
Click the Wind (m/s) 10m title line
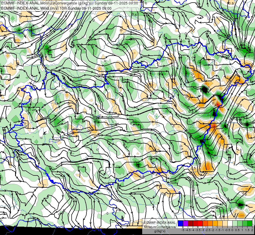click(56, 8)
